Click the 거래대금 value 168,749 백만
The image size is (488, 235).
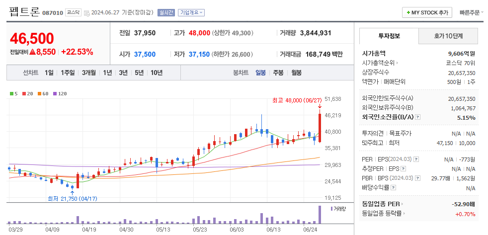coord(325,54)
